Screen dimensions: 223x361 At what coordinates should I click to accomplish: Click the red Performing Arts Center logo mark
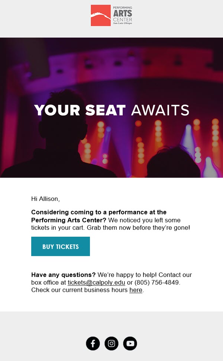(101, 16)
